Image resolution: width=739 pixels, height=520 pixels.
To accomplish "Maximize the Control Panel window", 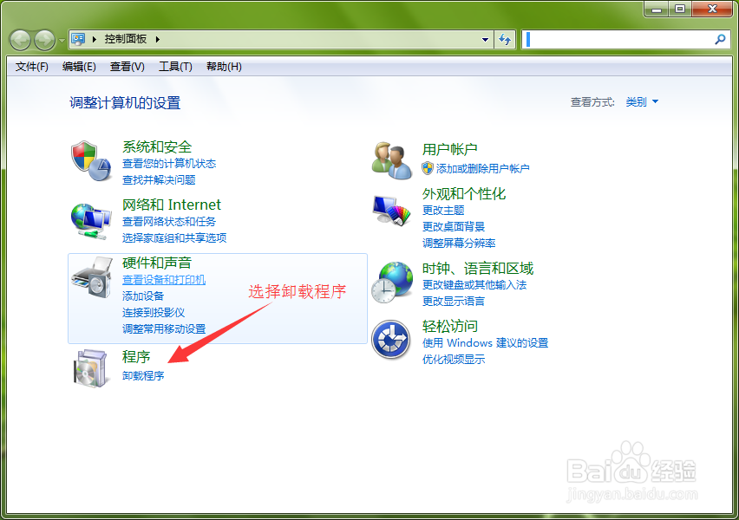I will tap(680, 9).
